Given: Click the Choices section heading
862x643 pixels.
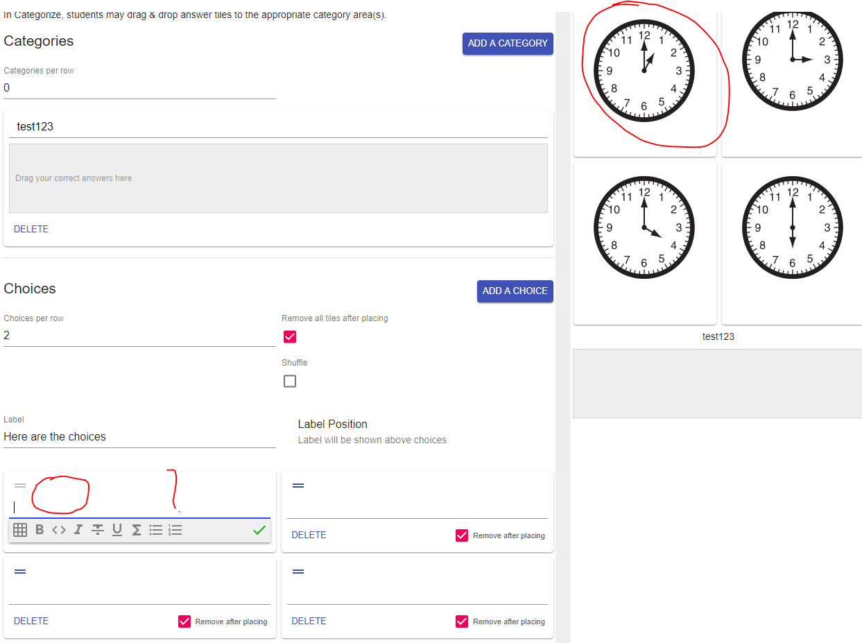Looking at the screenshot, I should coord(30,289).
